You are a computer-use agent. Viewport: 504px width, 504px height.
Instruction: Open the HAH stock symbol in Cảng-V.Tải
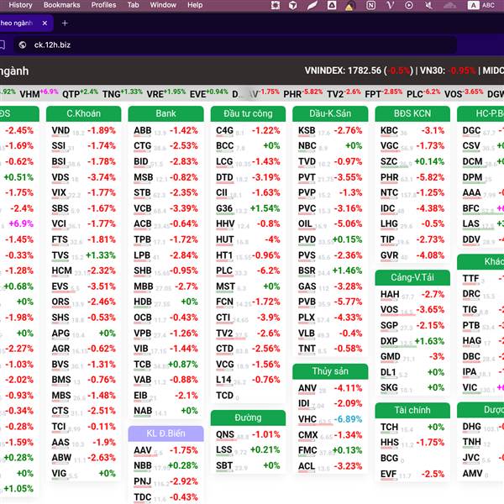click(x=390, y=295)
